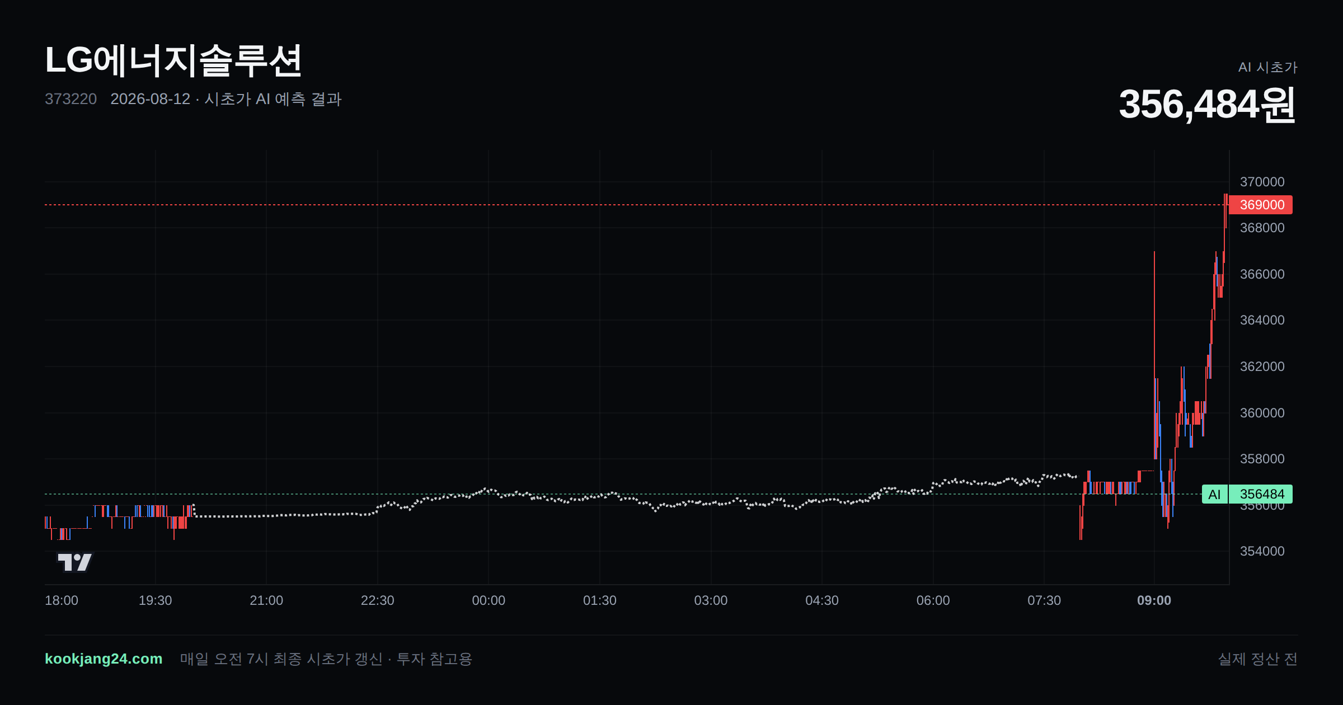Click the 362000 price axis label
1343x705 pixels.
point(1262,366)
